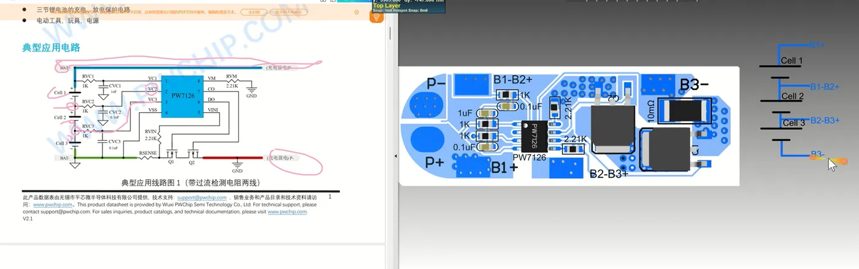The image size is (859, 269).
Task: Click the B1-B2+ silkscreen label on PCB
Action: pyautogui.click(x=512, y=80)
